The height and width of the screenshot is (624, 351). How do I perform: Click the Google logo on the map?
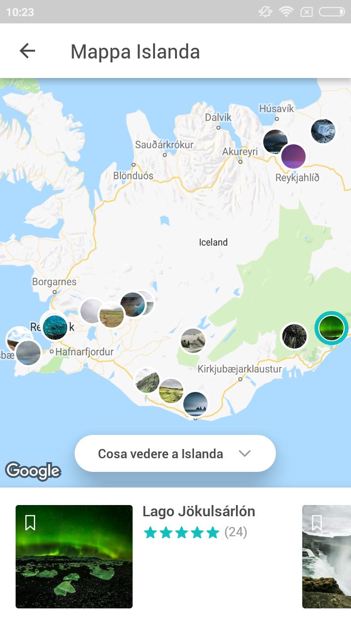[33, 471]
